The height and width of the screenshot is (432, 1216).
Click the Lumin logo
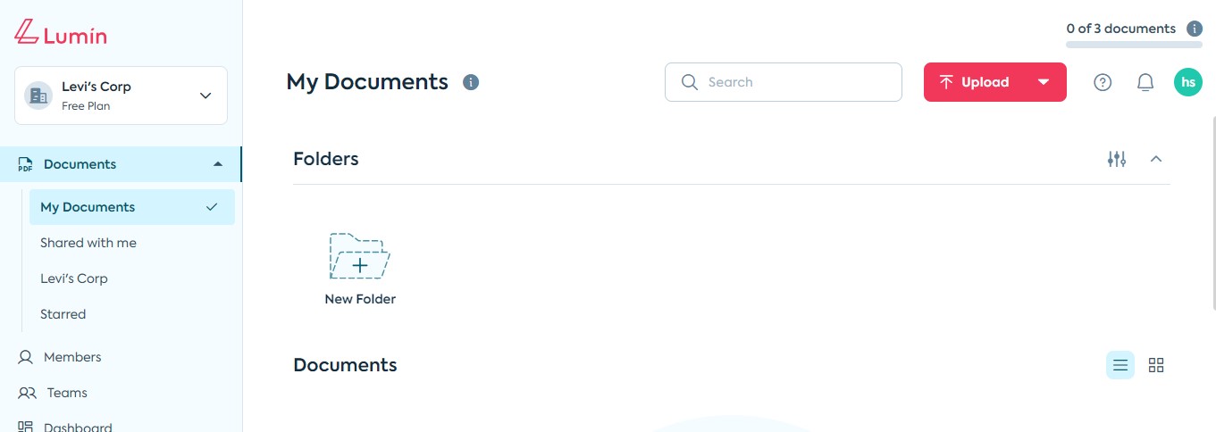[61, 33]
